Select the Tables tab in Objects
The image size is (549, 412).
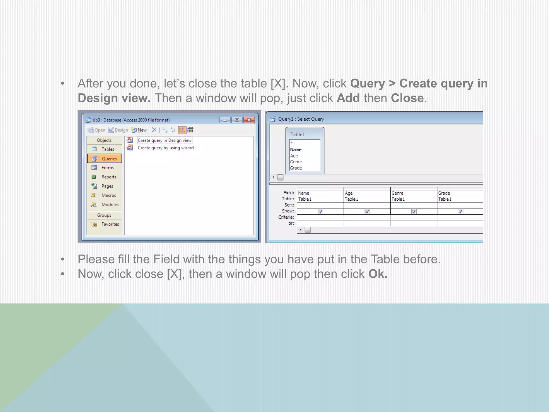pos(107,149)
